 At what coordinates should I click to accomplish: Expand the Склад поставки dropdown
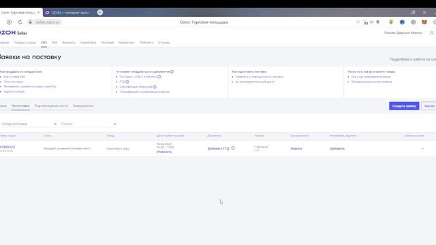click(29, 124)
